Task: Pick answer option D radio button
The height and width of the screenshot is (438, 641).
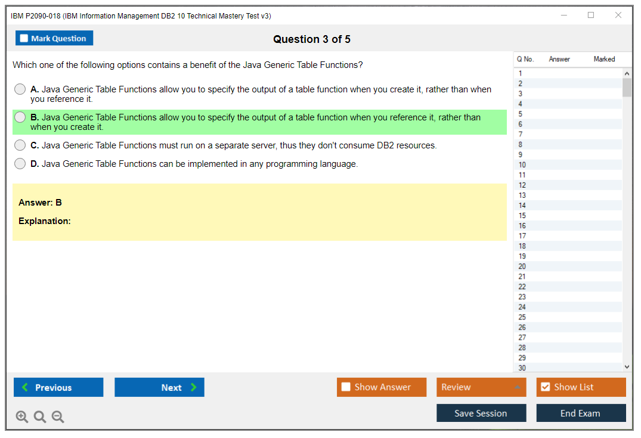Action: click(20, 164)
